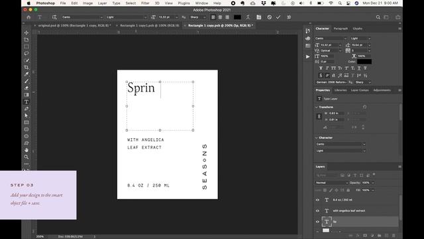The width and height of the screenshot is (424, 239).
Task: Select the Eraser tool
Action: pos(26,88)
